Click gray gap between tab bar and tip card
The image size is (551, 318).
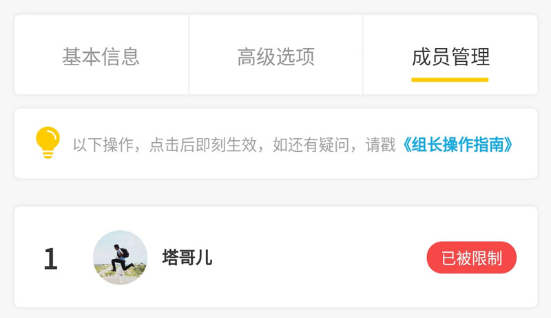[275, 102]
